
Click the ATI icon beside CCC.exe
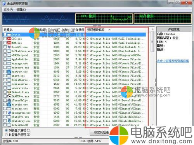(9, 39)
